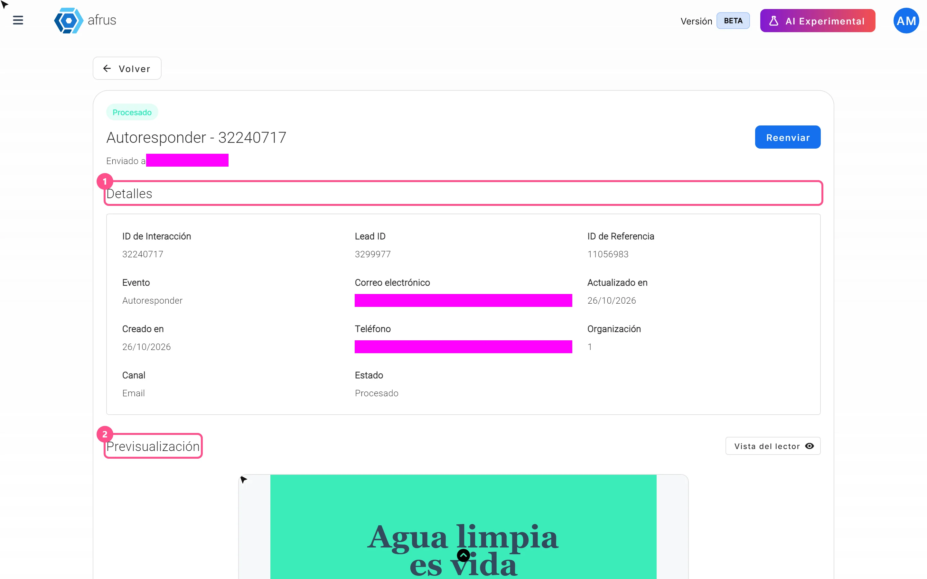This screenshot has height=579, width=927.
Task: Click the Canal value Email
Action: click(x=133, y=393)
